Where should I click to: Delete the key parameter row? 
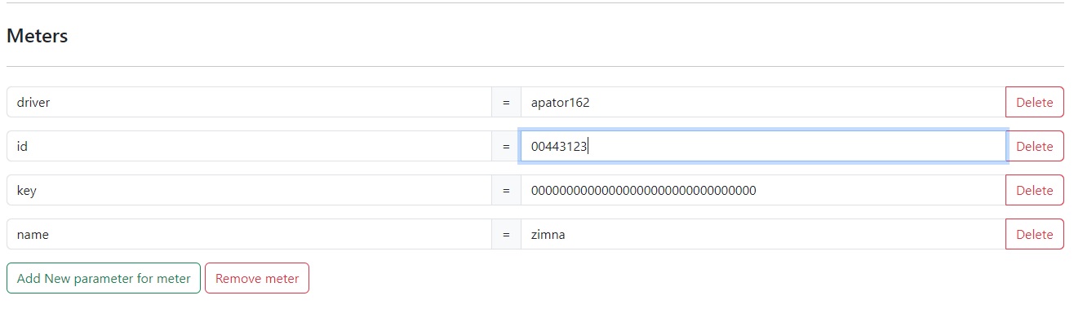point(1035,191)
